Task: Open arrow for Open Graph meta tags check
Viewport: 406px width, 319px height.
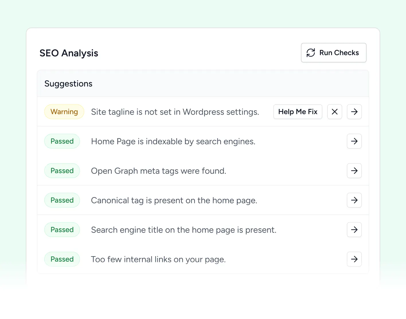Action: [x=354, y=171]
